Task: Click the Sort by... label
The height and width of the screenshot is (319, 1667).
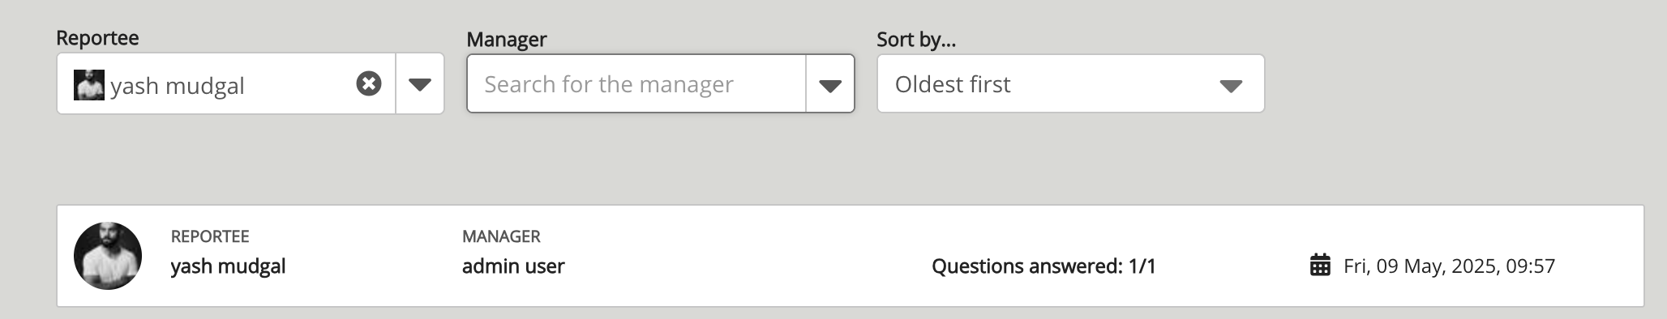Action: (916, 39)
